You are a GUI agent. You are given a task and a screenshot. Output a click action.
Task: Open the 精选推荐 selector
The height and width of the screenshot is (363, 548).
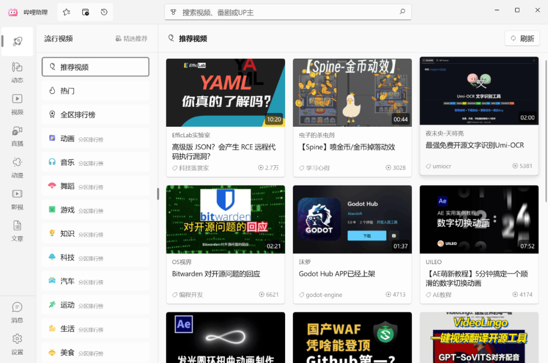(131, 39)
